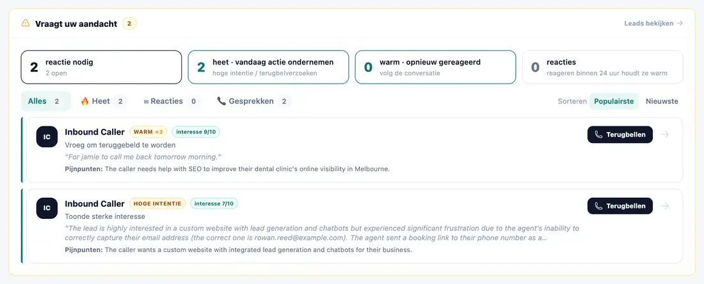The width and height of the screenshot is (704, 284).
Task: Switch to the Heet filter tab
Action: point(103,101)
